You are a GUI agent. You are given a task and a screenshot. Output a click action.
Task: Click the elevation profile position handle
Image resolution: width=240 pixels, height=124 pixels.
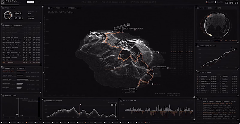[116, 105]
